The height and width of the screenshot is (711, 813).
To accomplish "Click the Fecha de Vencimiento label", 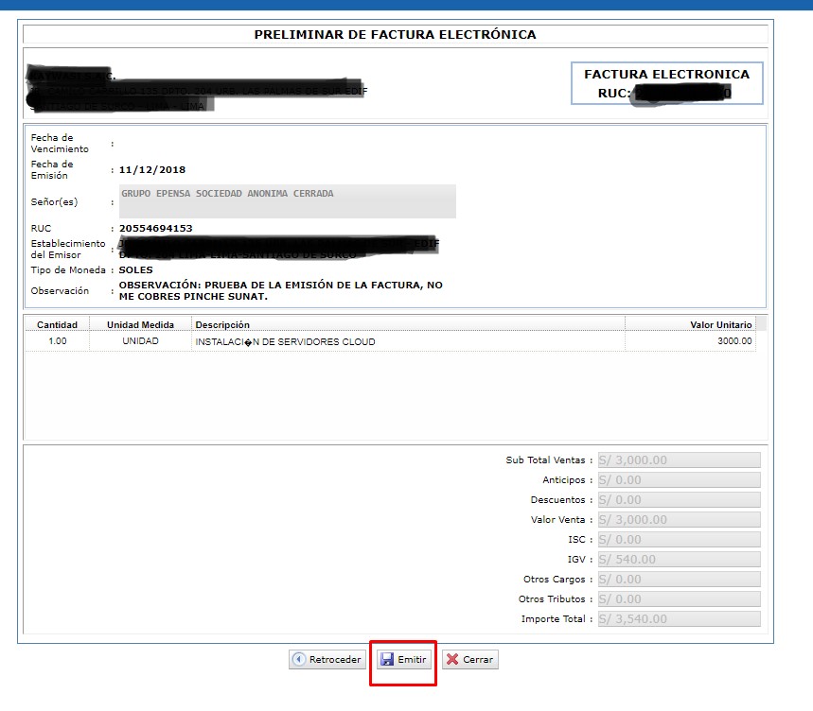I will pyautogui.click(x=60, y=144).
